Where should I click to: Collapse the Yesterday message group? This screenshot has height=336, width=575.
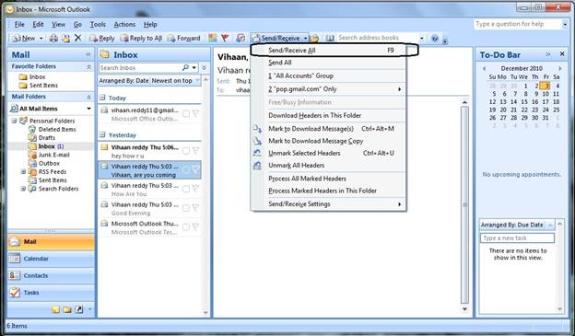pyautogui.click(x=102, y=134)
